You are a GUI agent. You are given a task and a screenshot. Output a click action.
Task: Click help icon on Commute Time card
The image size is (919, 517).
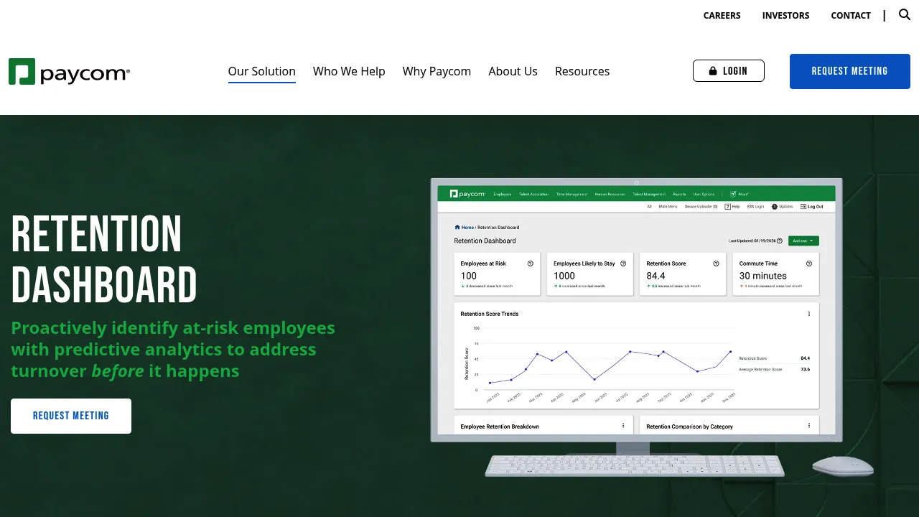coord(809,264)
